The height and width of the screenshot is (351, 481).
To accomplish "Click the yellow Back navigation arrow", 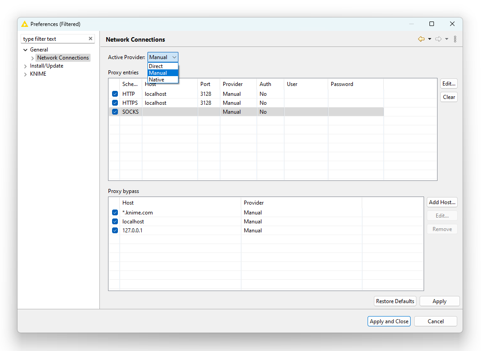I will pos(421,39).
